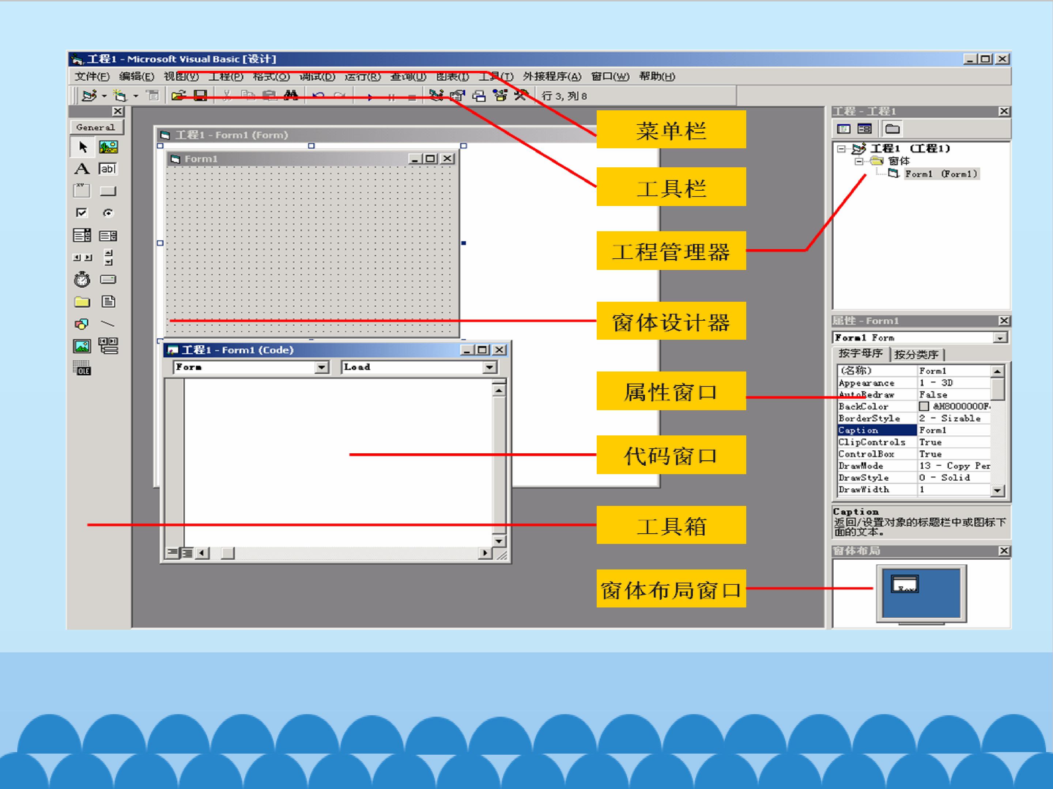
Task: Select the Pointer tool in toolbox
Action: pyautogui.click(x=82, y=147)
